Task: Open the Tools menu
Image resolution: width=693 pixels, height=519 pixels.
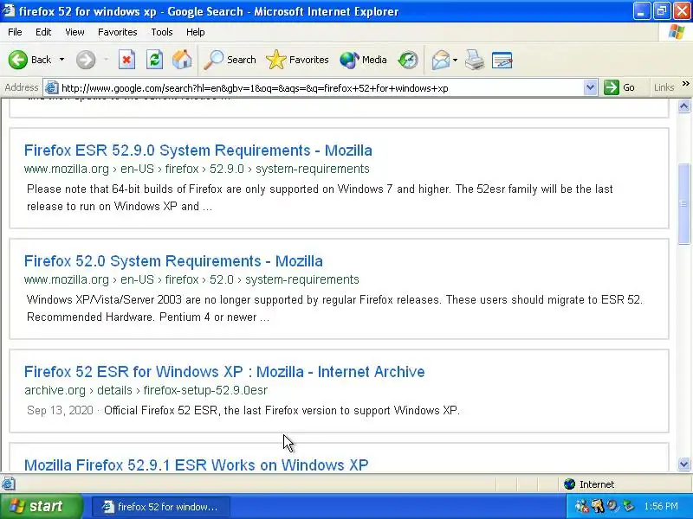Action: click(162, 32)
